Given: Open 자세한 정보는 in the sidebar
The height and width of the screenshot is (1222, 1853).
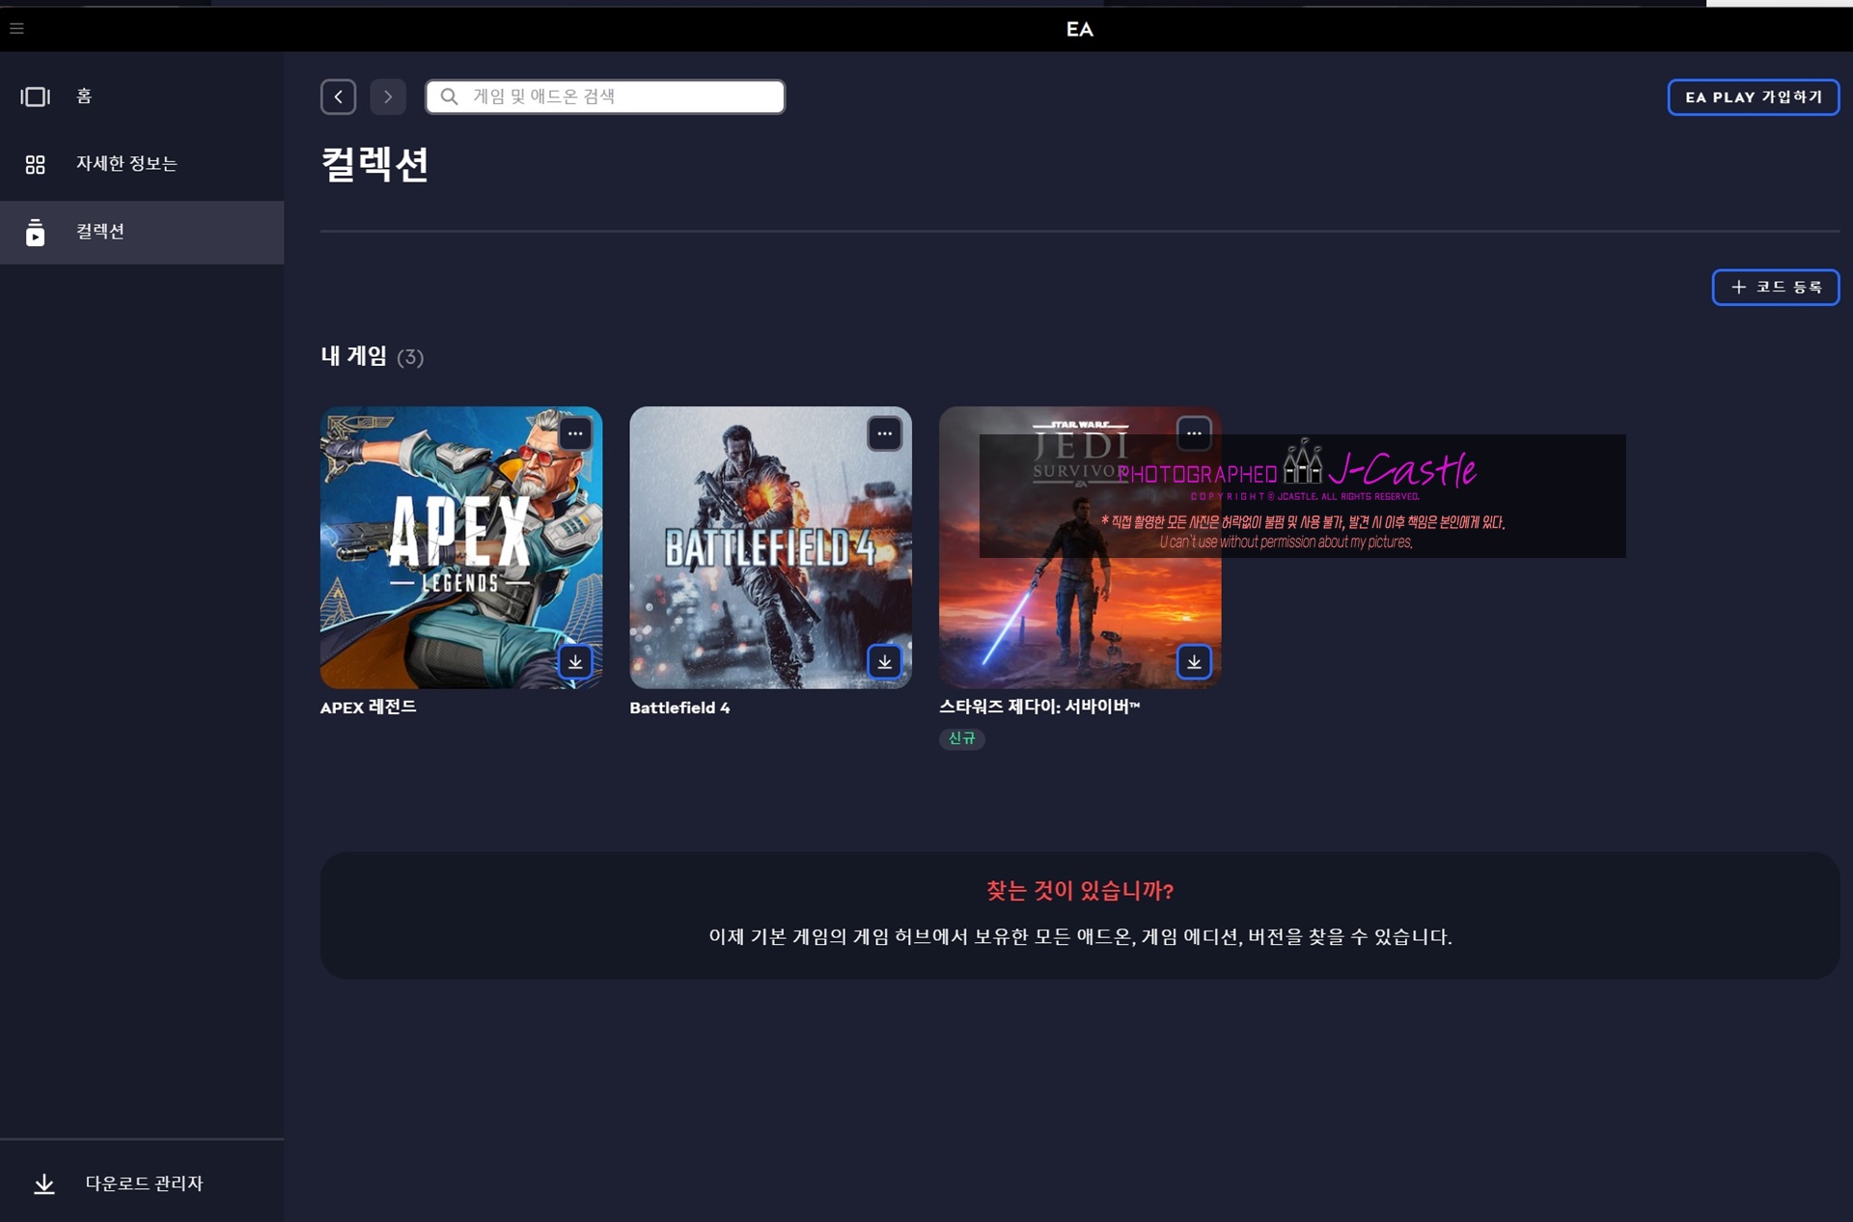Looking at the screenshot, I should point(142,164).
